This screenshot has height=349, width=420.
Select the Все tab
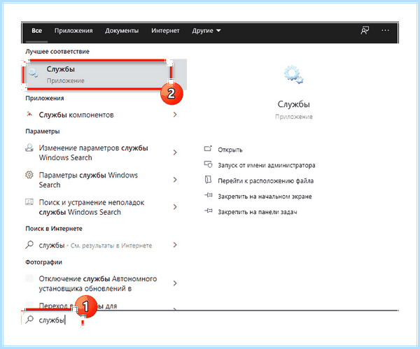pos(36,31)
